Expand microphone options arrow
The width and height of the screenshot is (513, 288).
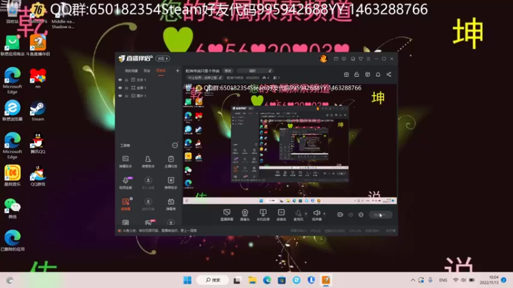(306, 214)
